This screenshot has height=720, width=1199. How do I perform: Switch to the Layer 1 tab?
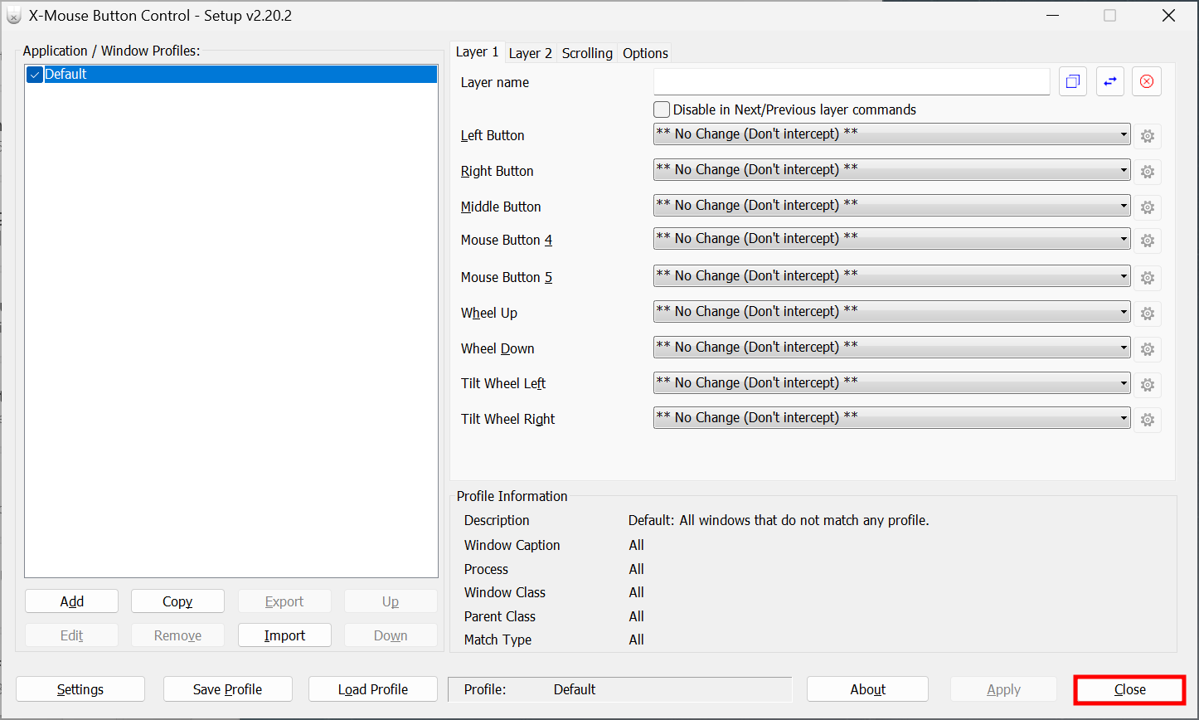[x=478, y=51]
